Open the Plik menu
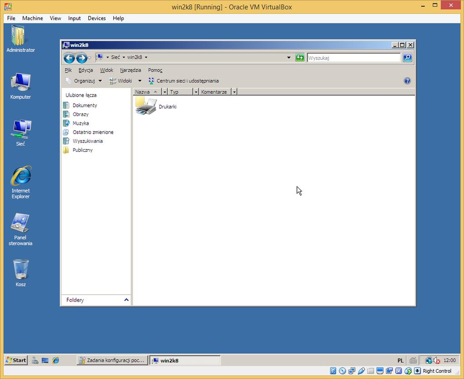The width and height of the screenshot is (464, 379). pos(68,70)
